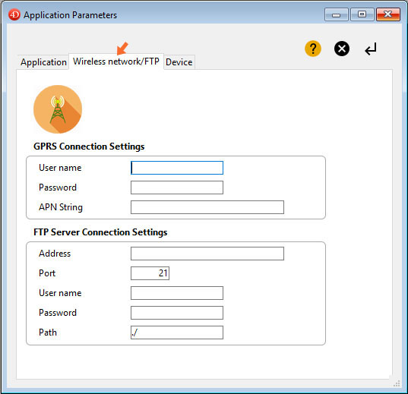
Task: Click the FTP Password field
Action: [x=177, y=313]
